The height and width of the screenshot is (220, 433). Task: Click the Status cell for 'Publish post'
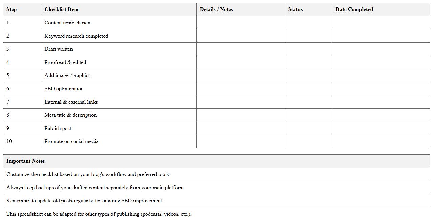coord(308,128)
